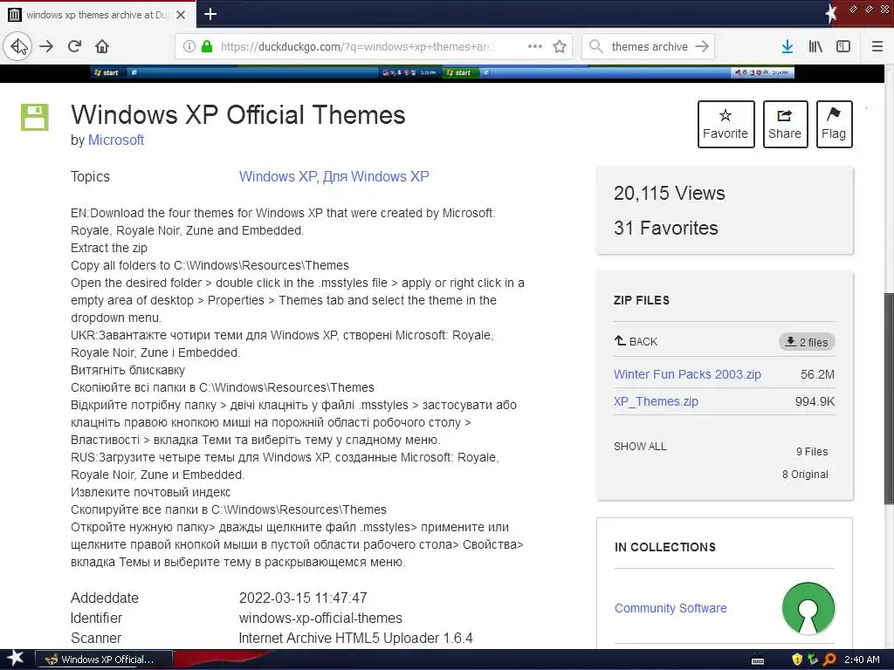Select the 9 Files count text
The image size is (894, 670).
pyautogui.click(x=812, y=452)
